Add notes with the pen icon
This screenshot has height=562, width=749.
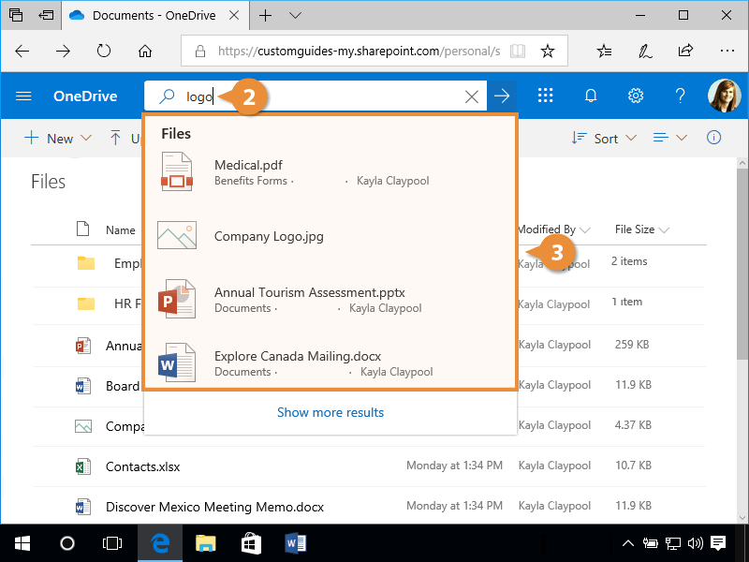645,51
